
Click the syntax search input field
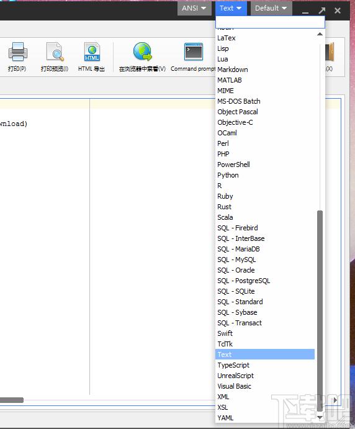point(270,22)
